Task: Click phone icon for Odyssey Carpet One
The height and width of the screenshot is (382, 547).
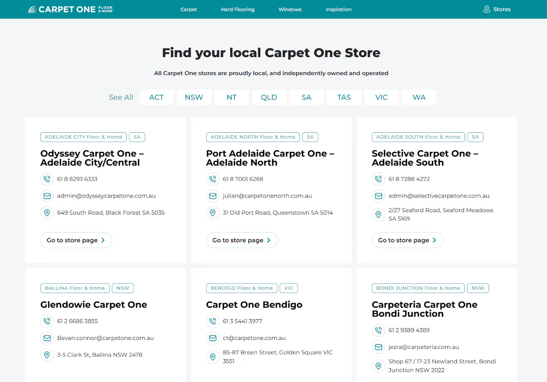Action: [47, 179]
